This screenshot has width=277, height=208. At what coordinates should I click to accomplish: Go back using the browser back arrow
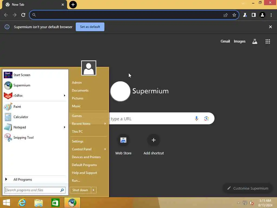coord(6,15)
